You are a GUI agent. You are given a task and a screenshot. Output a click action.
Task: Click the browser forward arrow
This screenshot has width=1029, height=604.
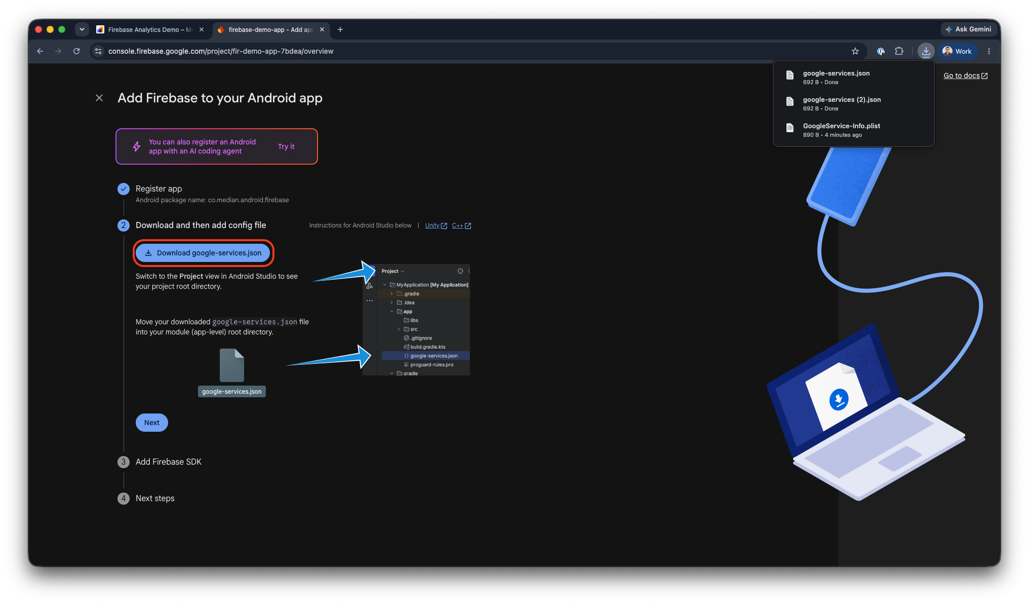(x=58, y=51)
